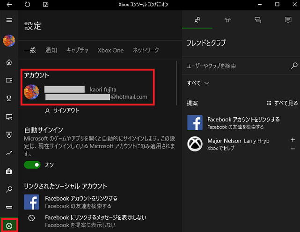The height and width of the screenshot is (232, 300).
Task: Click サインアウト to sign out
Action: click(x=62, y=111)
